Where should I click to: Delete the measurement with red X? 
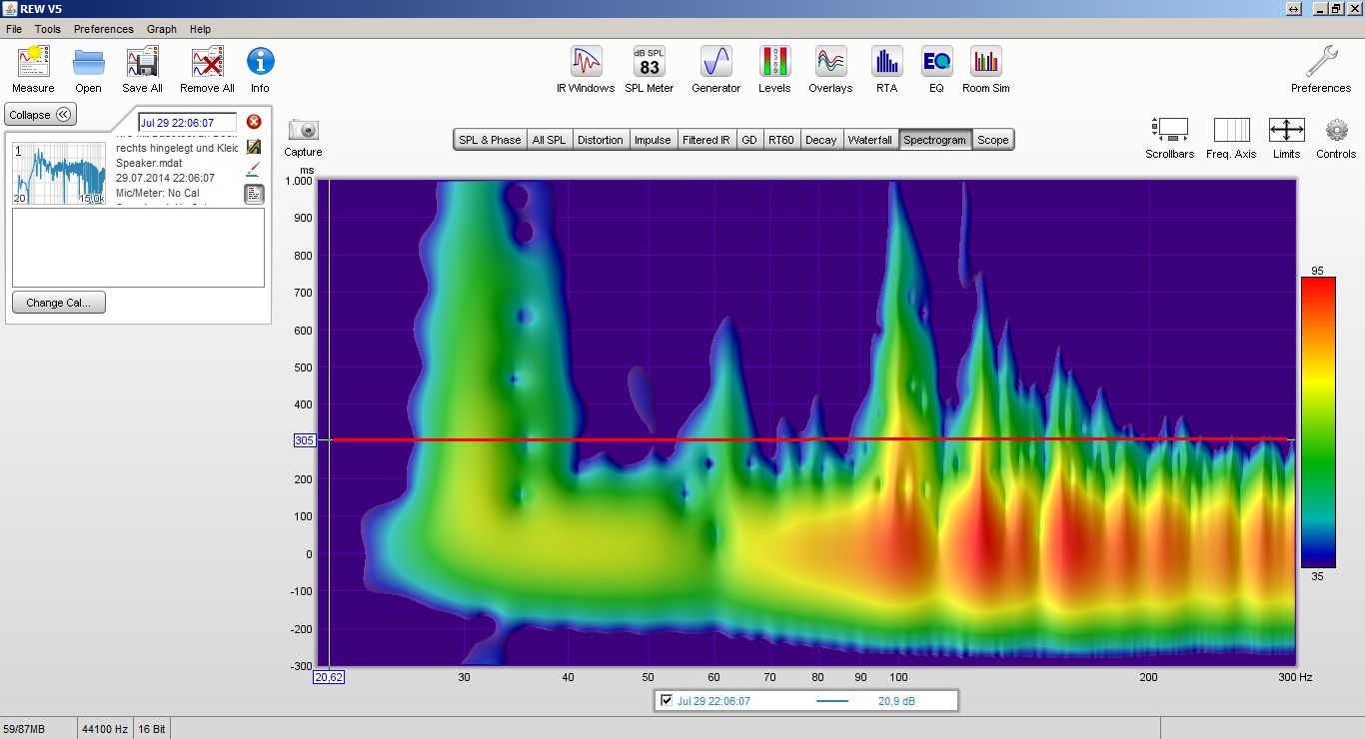click(254, 122)
